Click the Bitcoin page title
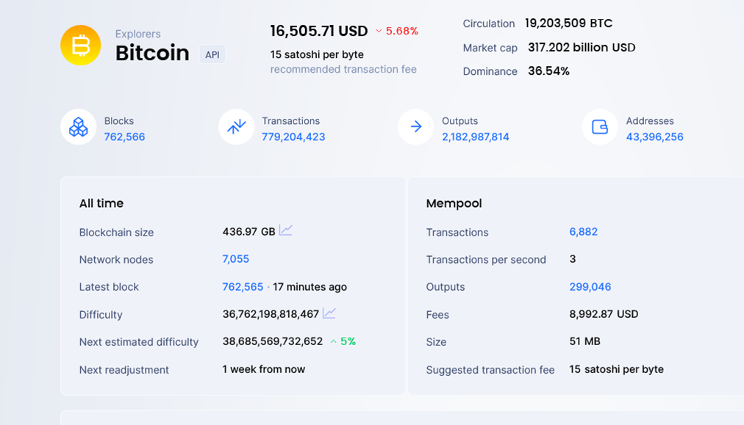744x425 pixels. pos(152,53)
